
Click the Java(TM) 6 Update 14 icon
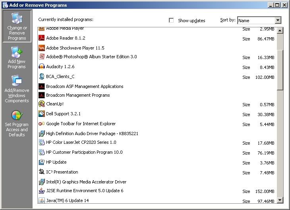[x=42, y=200]
